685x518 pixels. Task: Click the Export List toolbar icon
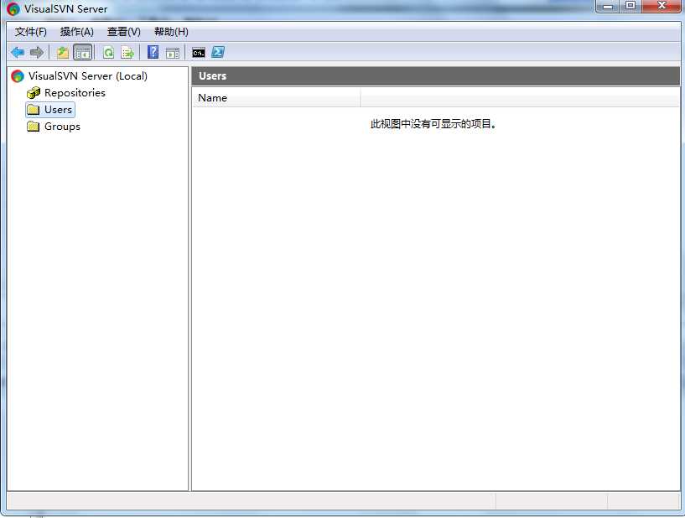(127, 53)
